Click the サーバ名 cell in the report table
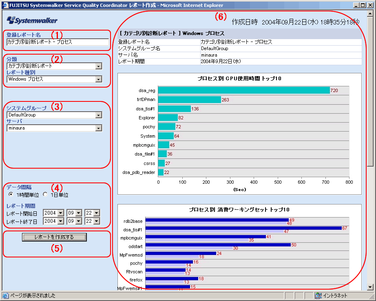Viewport: 376px width, 301px height. point(159,55)
